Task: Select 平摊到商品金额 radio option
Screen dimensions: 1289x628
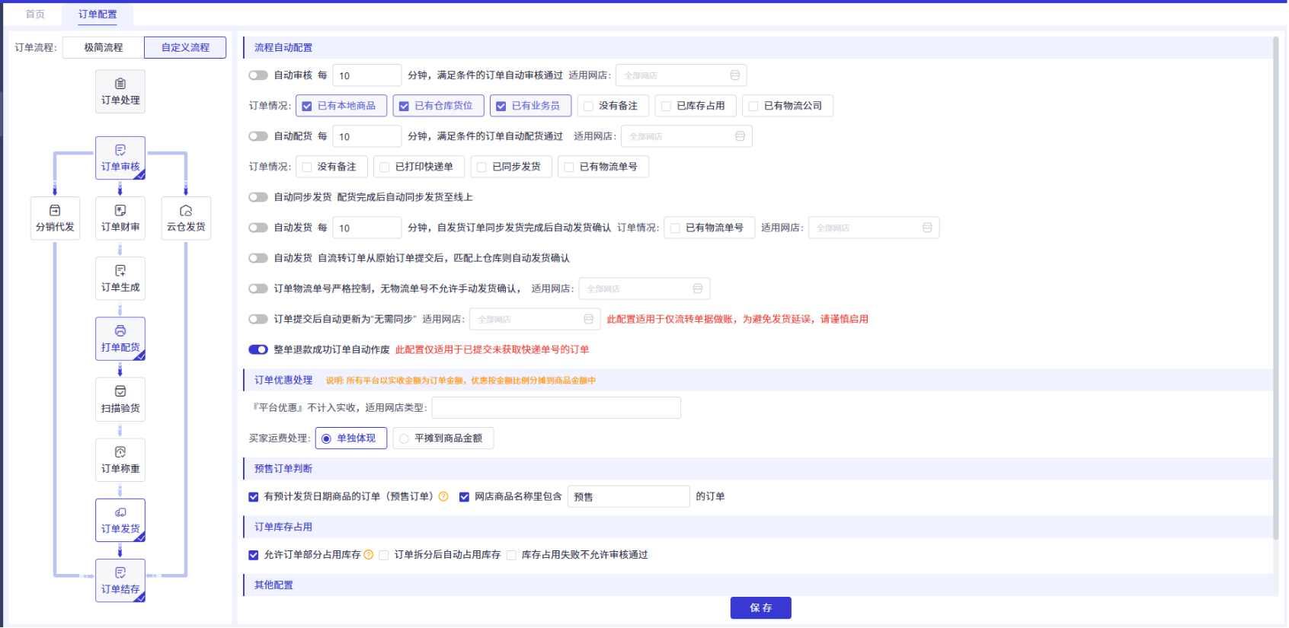Action: click(x=443, y=438)
